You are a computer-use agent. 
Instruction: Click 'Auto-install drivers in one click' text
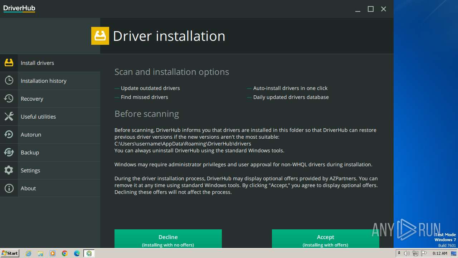point(291,88)
